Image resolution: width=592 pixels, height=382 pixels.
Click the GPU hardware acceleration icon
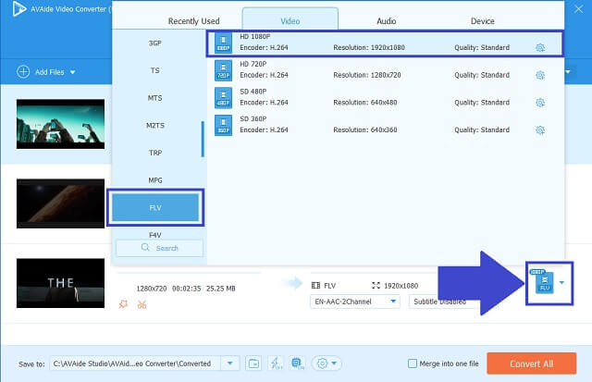pyautogui.click(x=298, y=364)
